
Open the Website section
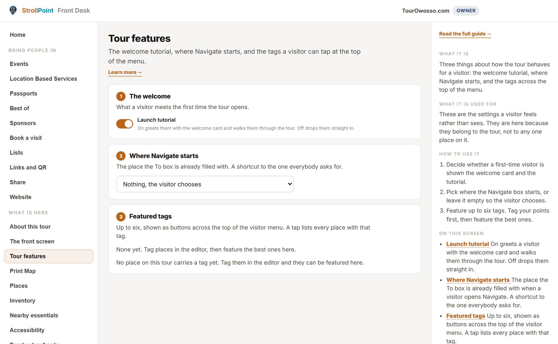coord(20,197)
